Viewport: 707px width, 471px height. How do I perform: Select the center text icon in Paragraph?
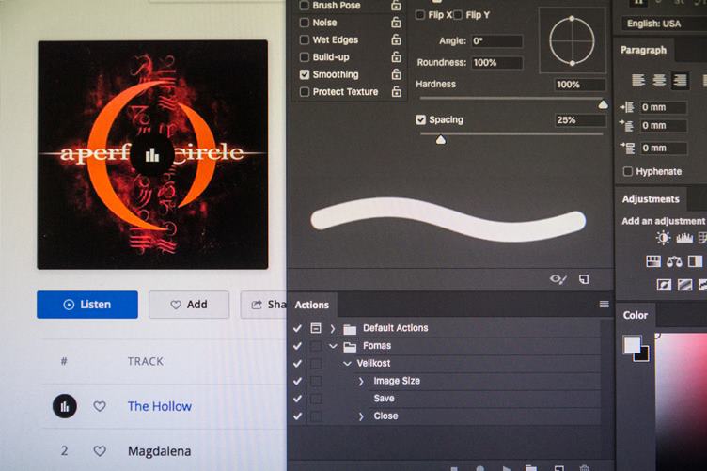[x=659, y=81]
